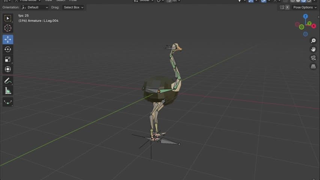Switch perspective/orthographic grid button
Screen dimensions: 320x180
(313, 66)
